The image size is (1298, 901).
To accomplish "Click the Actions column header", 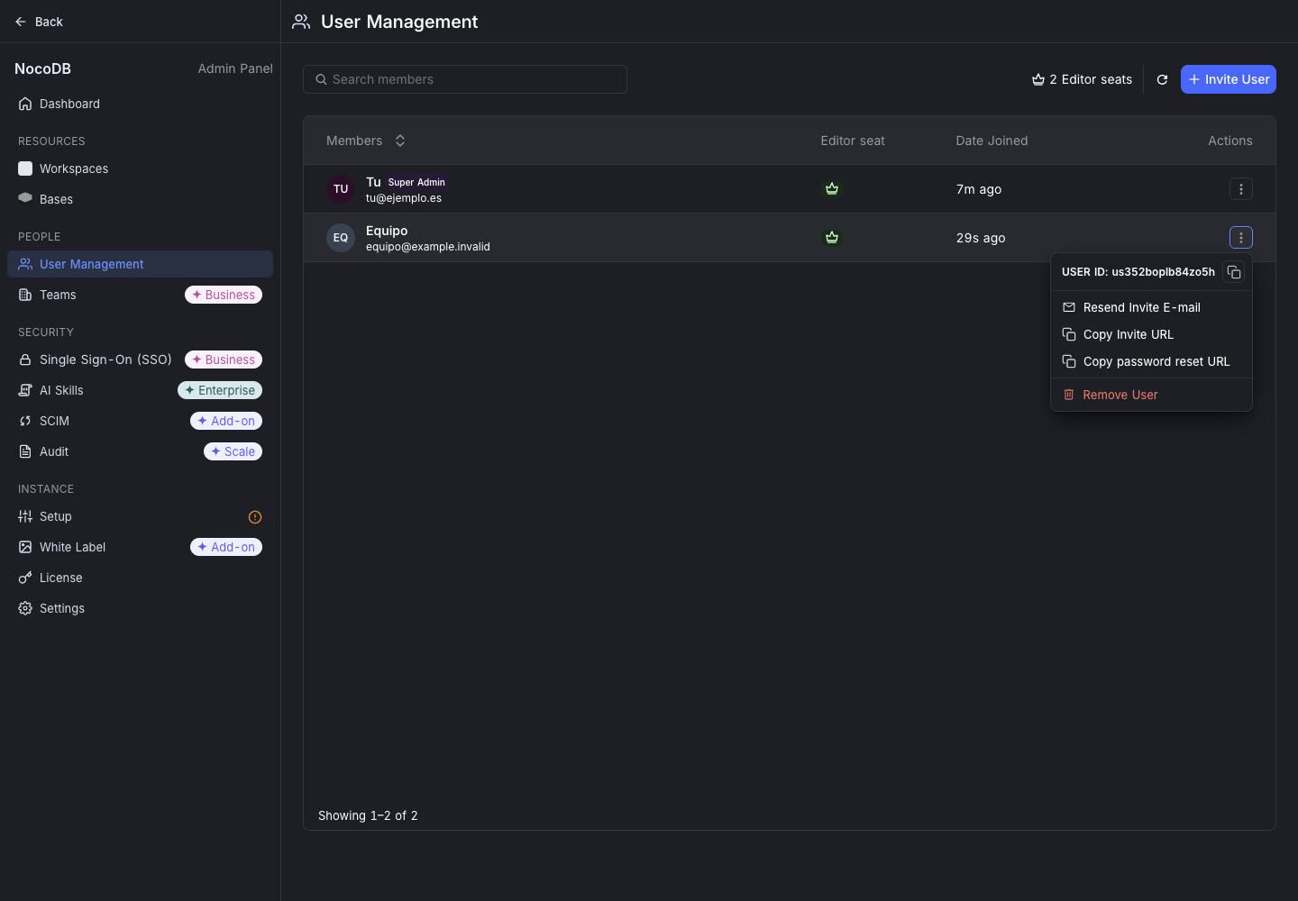I will [1230, 141].
